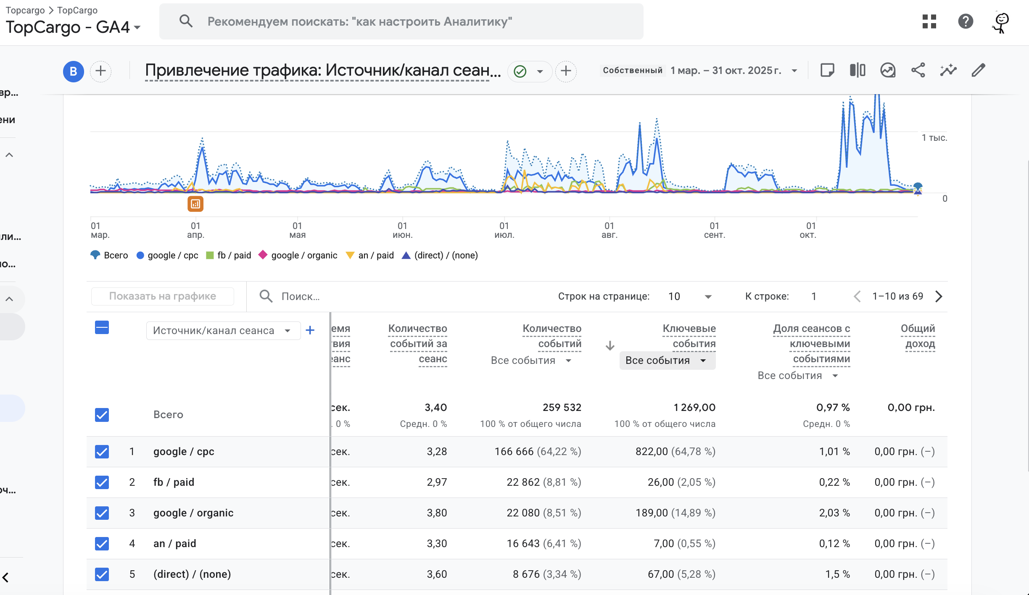
Task: Edit report with pencil icon
Action: pos(978,70)
